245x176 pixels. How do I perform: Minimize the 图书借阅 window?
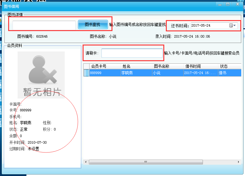pyautogui.click(x=220, y=4)
